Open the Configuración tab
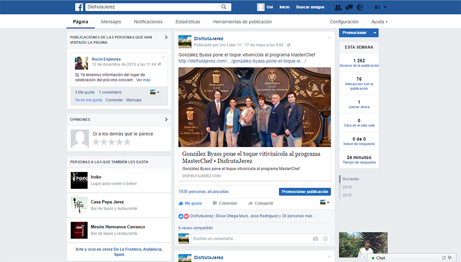The width and height of the screenshot is (461, 262). tap(344, 22)
